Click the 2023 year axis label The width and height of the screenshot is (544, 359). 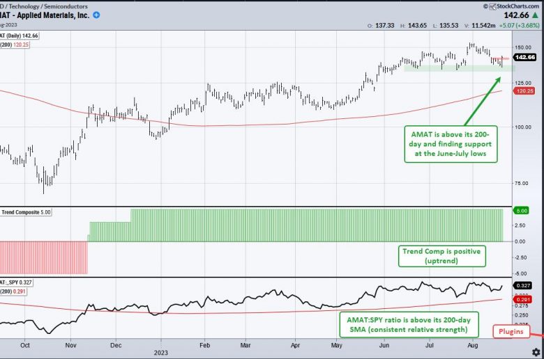pos(161,353)
